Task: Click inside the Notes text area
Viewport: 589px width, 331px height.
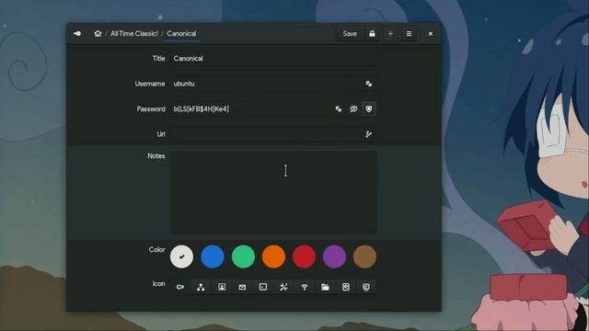Action: click(x=273, y=192)
